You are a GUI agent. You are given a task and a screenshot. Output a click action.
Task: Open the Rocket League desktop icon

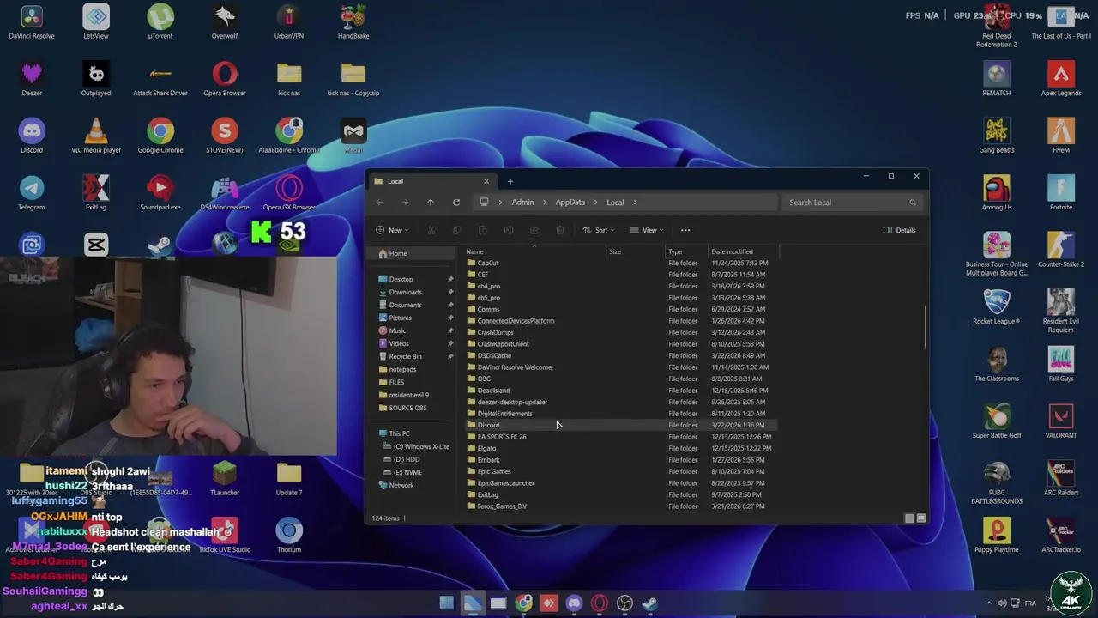997,307
